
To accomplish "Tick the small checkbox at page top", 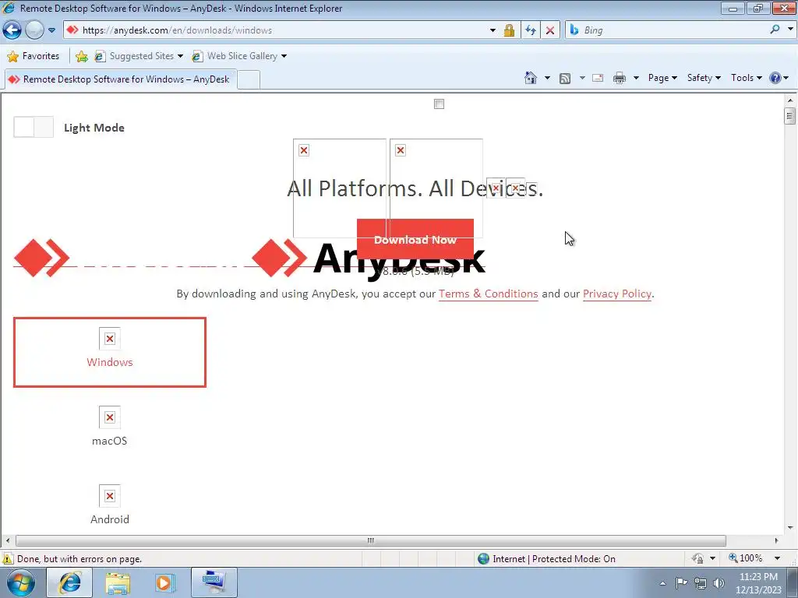I will click(440, 104).
